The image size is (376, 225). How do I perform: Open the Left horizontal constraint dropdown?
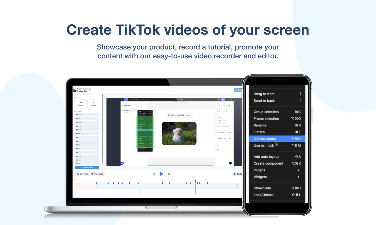pyautogui.click(x=225, y=121)
